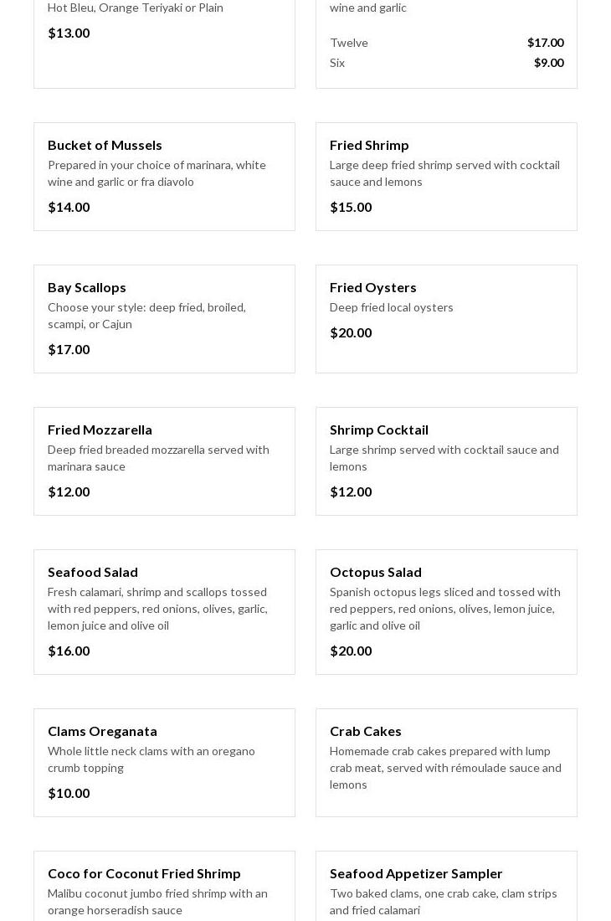Click the Fried Oysters heading
Image resolution: width=611 pixels, height=921 pixels.
tap(372, 287)
